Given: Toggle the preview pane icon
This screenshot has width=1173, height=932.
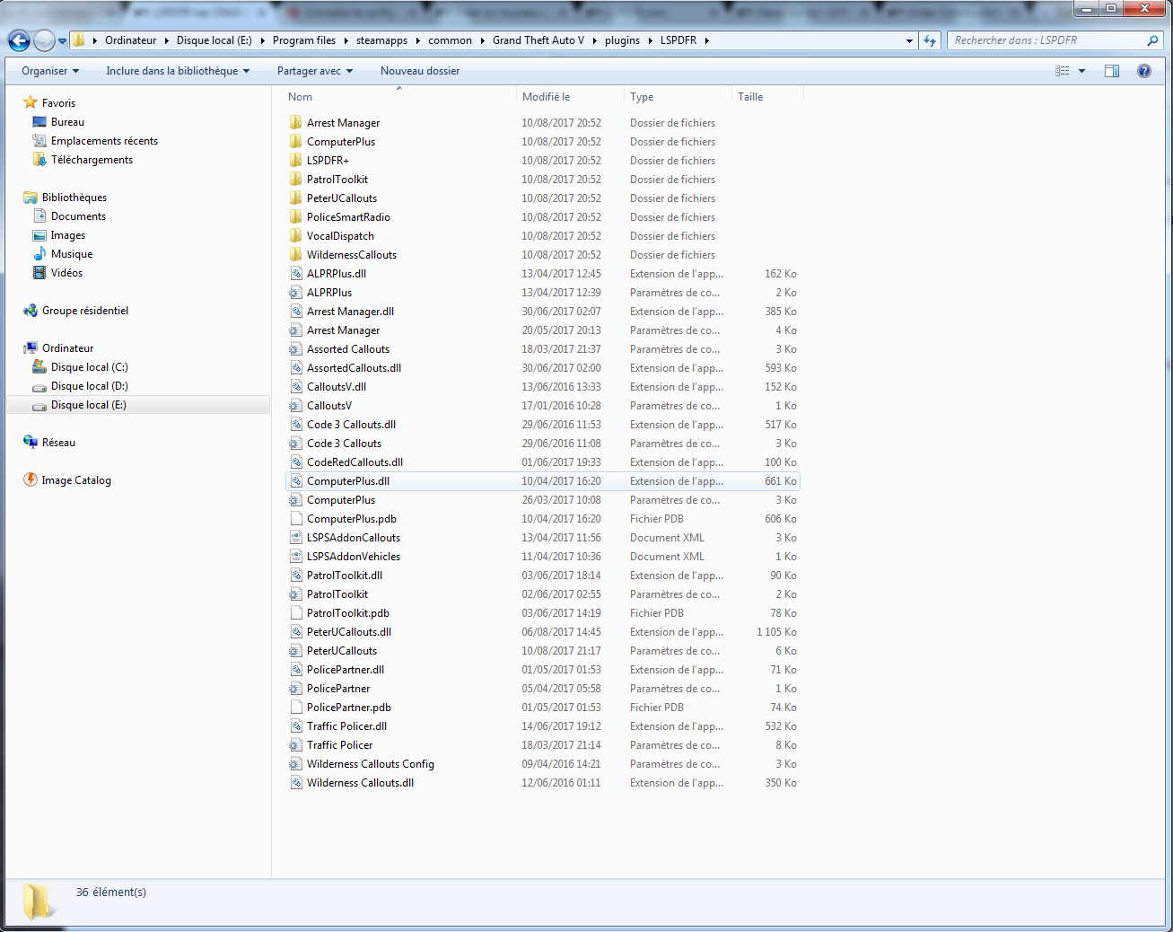Looking at the screenshot, I should tap(1112, 71).
